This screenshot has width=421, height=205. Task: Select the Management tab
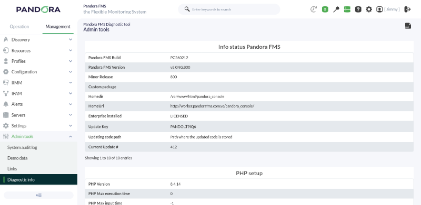(x=58, y=27)
